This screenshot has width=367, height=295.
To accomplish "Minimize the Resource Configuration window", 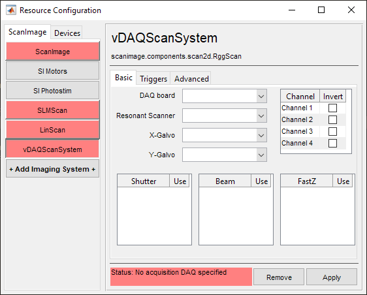I will (x=292, y=10).
